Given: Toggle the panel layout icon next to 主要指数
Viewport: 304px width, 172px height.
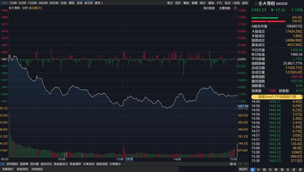Looking at the screenshot, I should (x=235, y=8).
